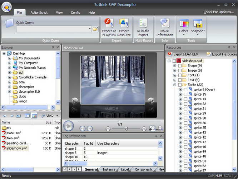238x179 pixels.
Task: Click Export FLA/FLEX in Resources panel
Action: pyautogui.click(x=183, y=54)
